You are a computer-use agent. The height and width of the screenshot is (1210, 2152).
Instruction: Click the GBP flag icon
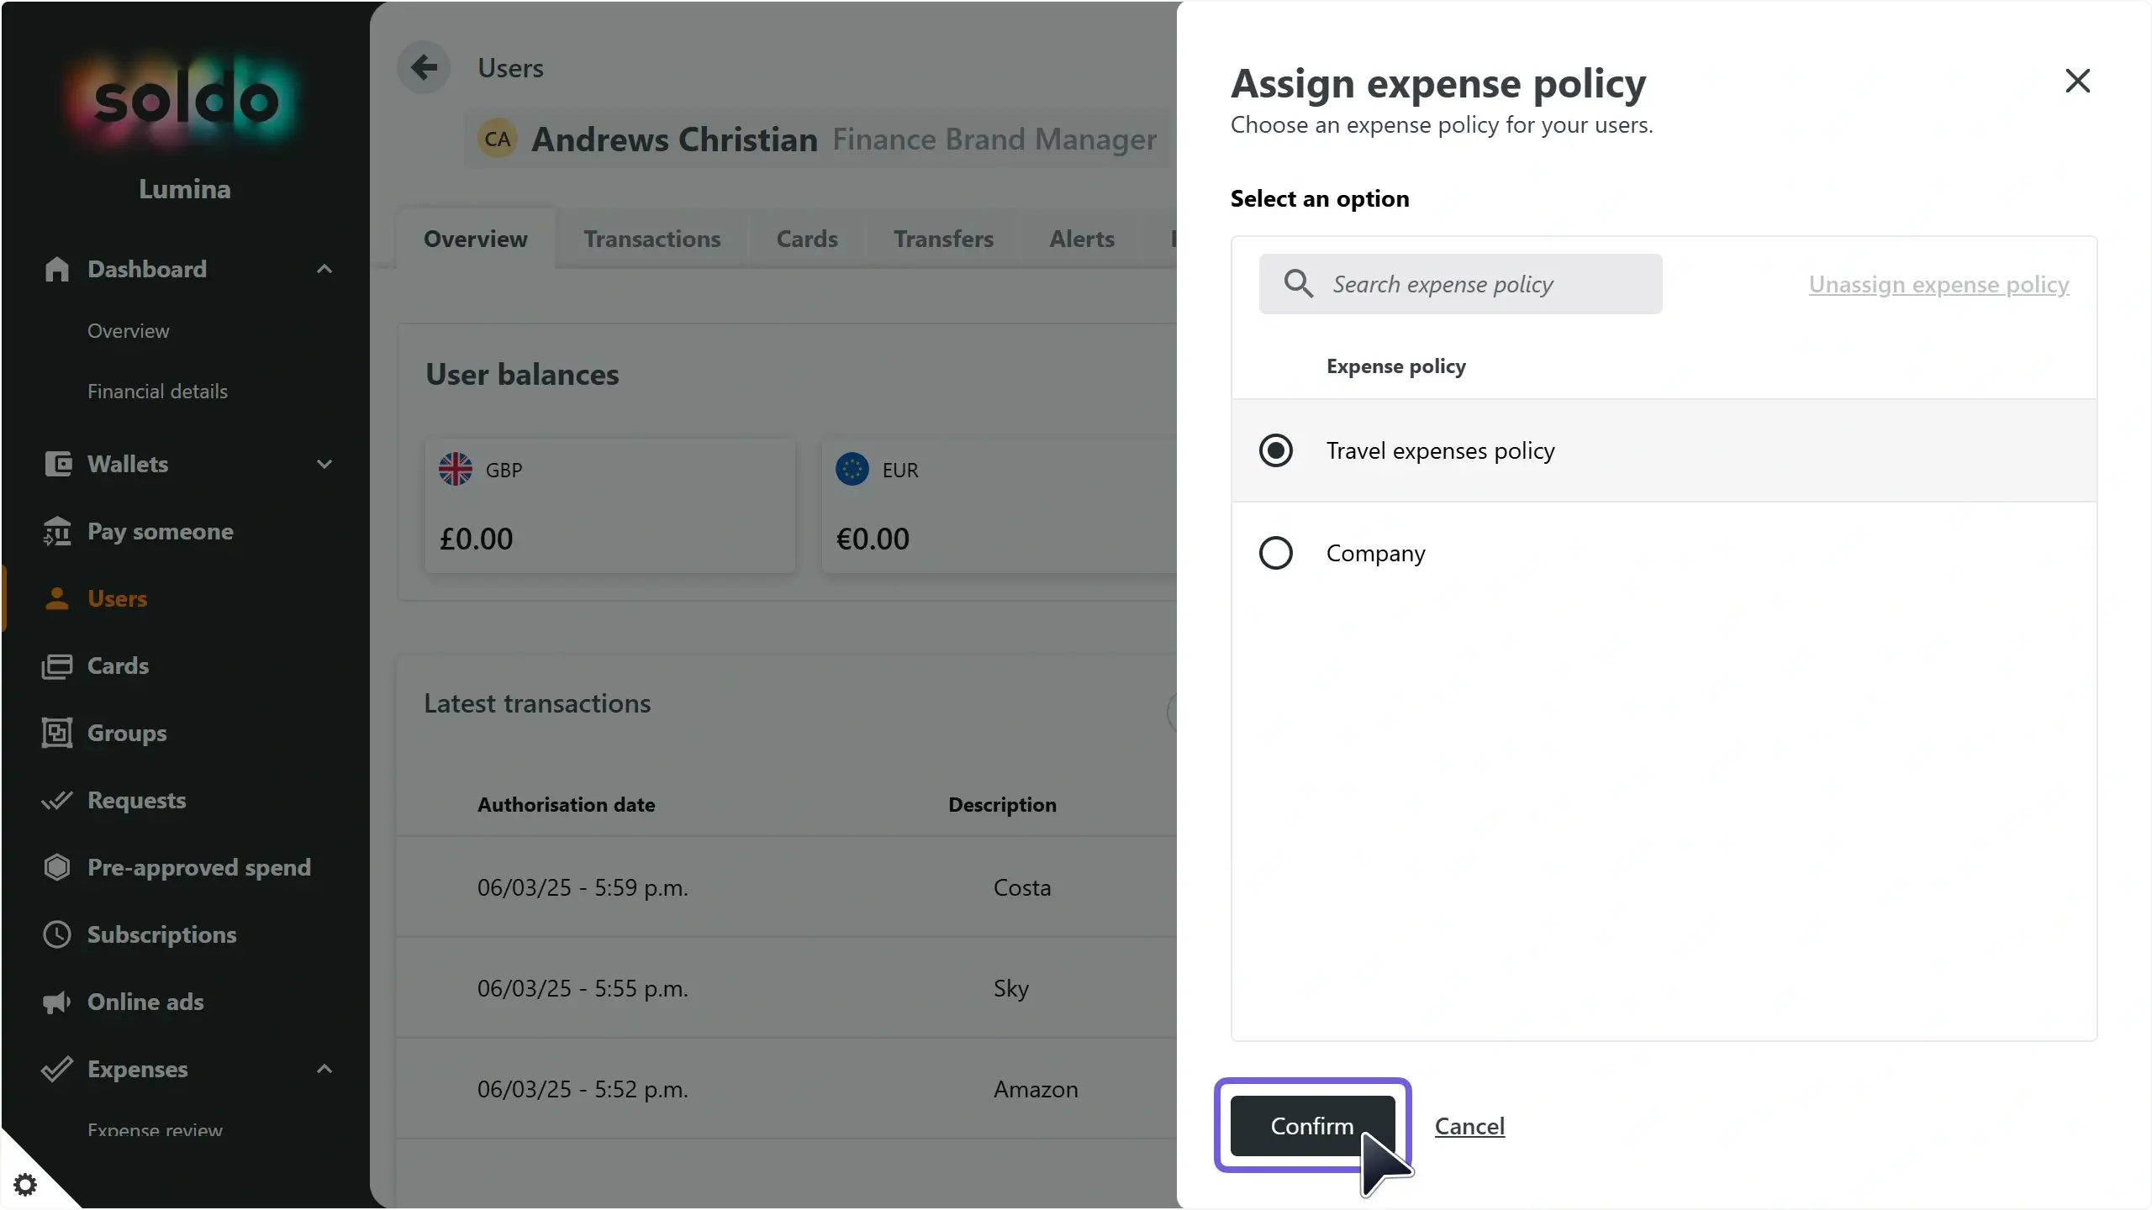tap(456, 469)
